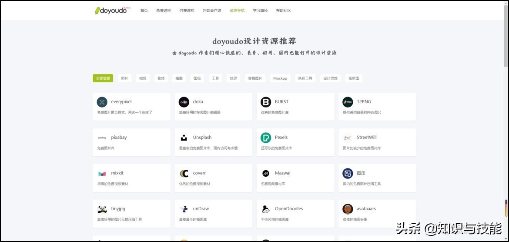Filter resources by 工具
Screen dimensions: 509x242
point(215,78)
